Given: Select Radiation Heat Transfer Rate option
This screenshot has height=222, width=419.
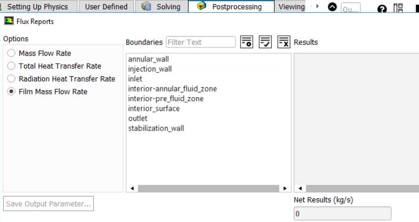Looking at the screenshot, I should click(x=11, y=79).
